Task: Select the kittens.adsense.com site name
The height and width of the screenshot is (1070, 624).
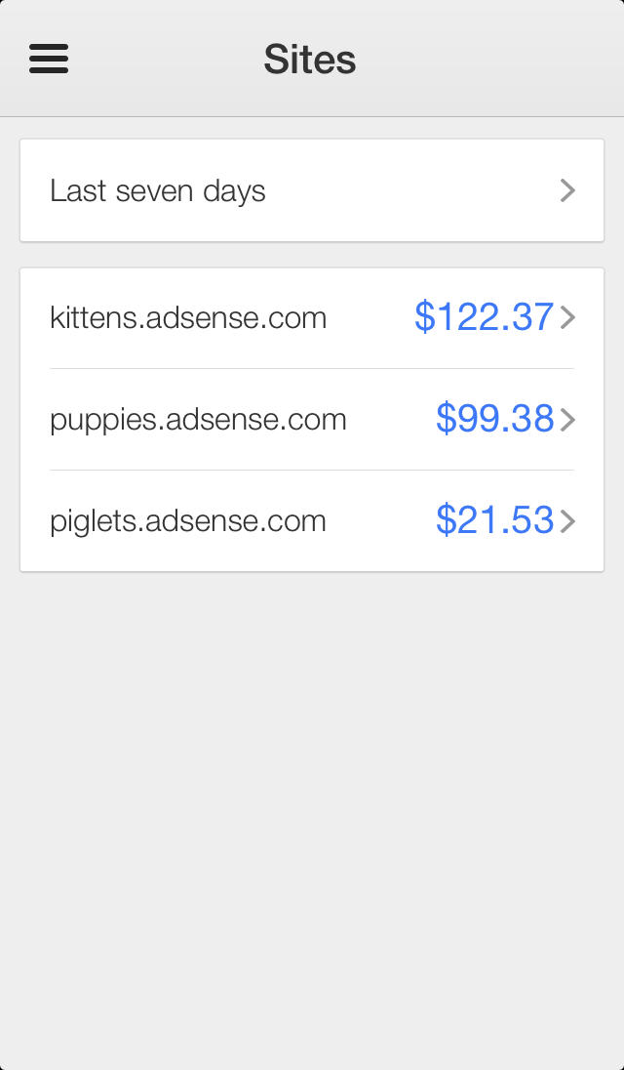Action: pos(188,318)
